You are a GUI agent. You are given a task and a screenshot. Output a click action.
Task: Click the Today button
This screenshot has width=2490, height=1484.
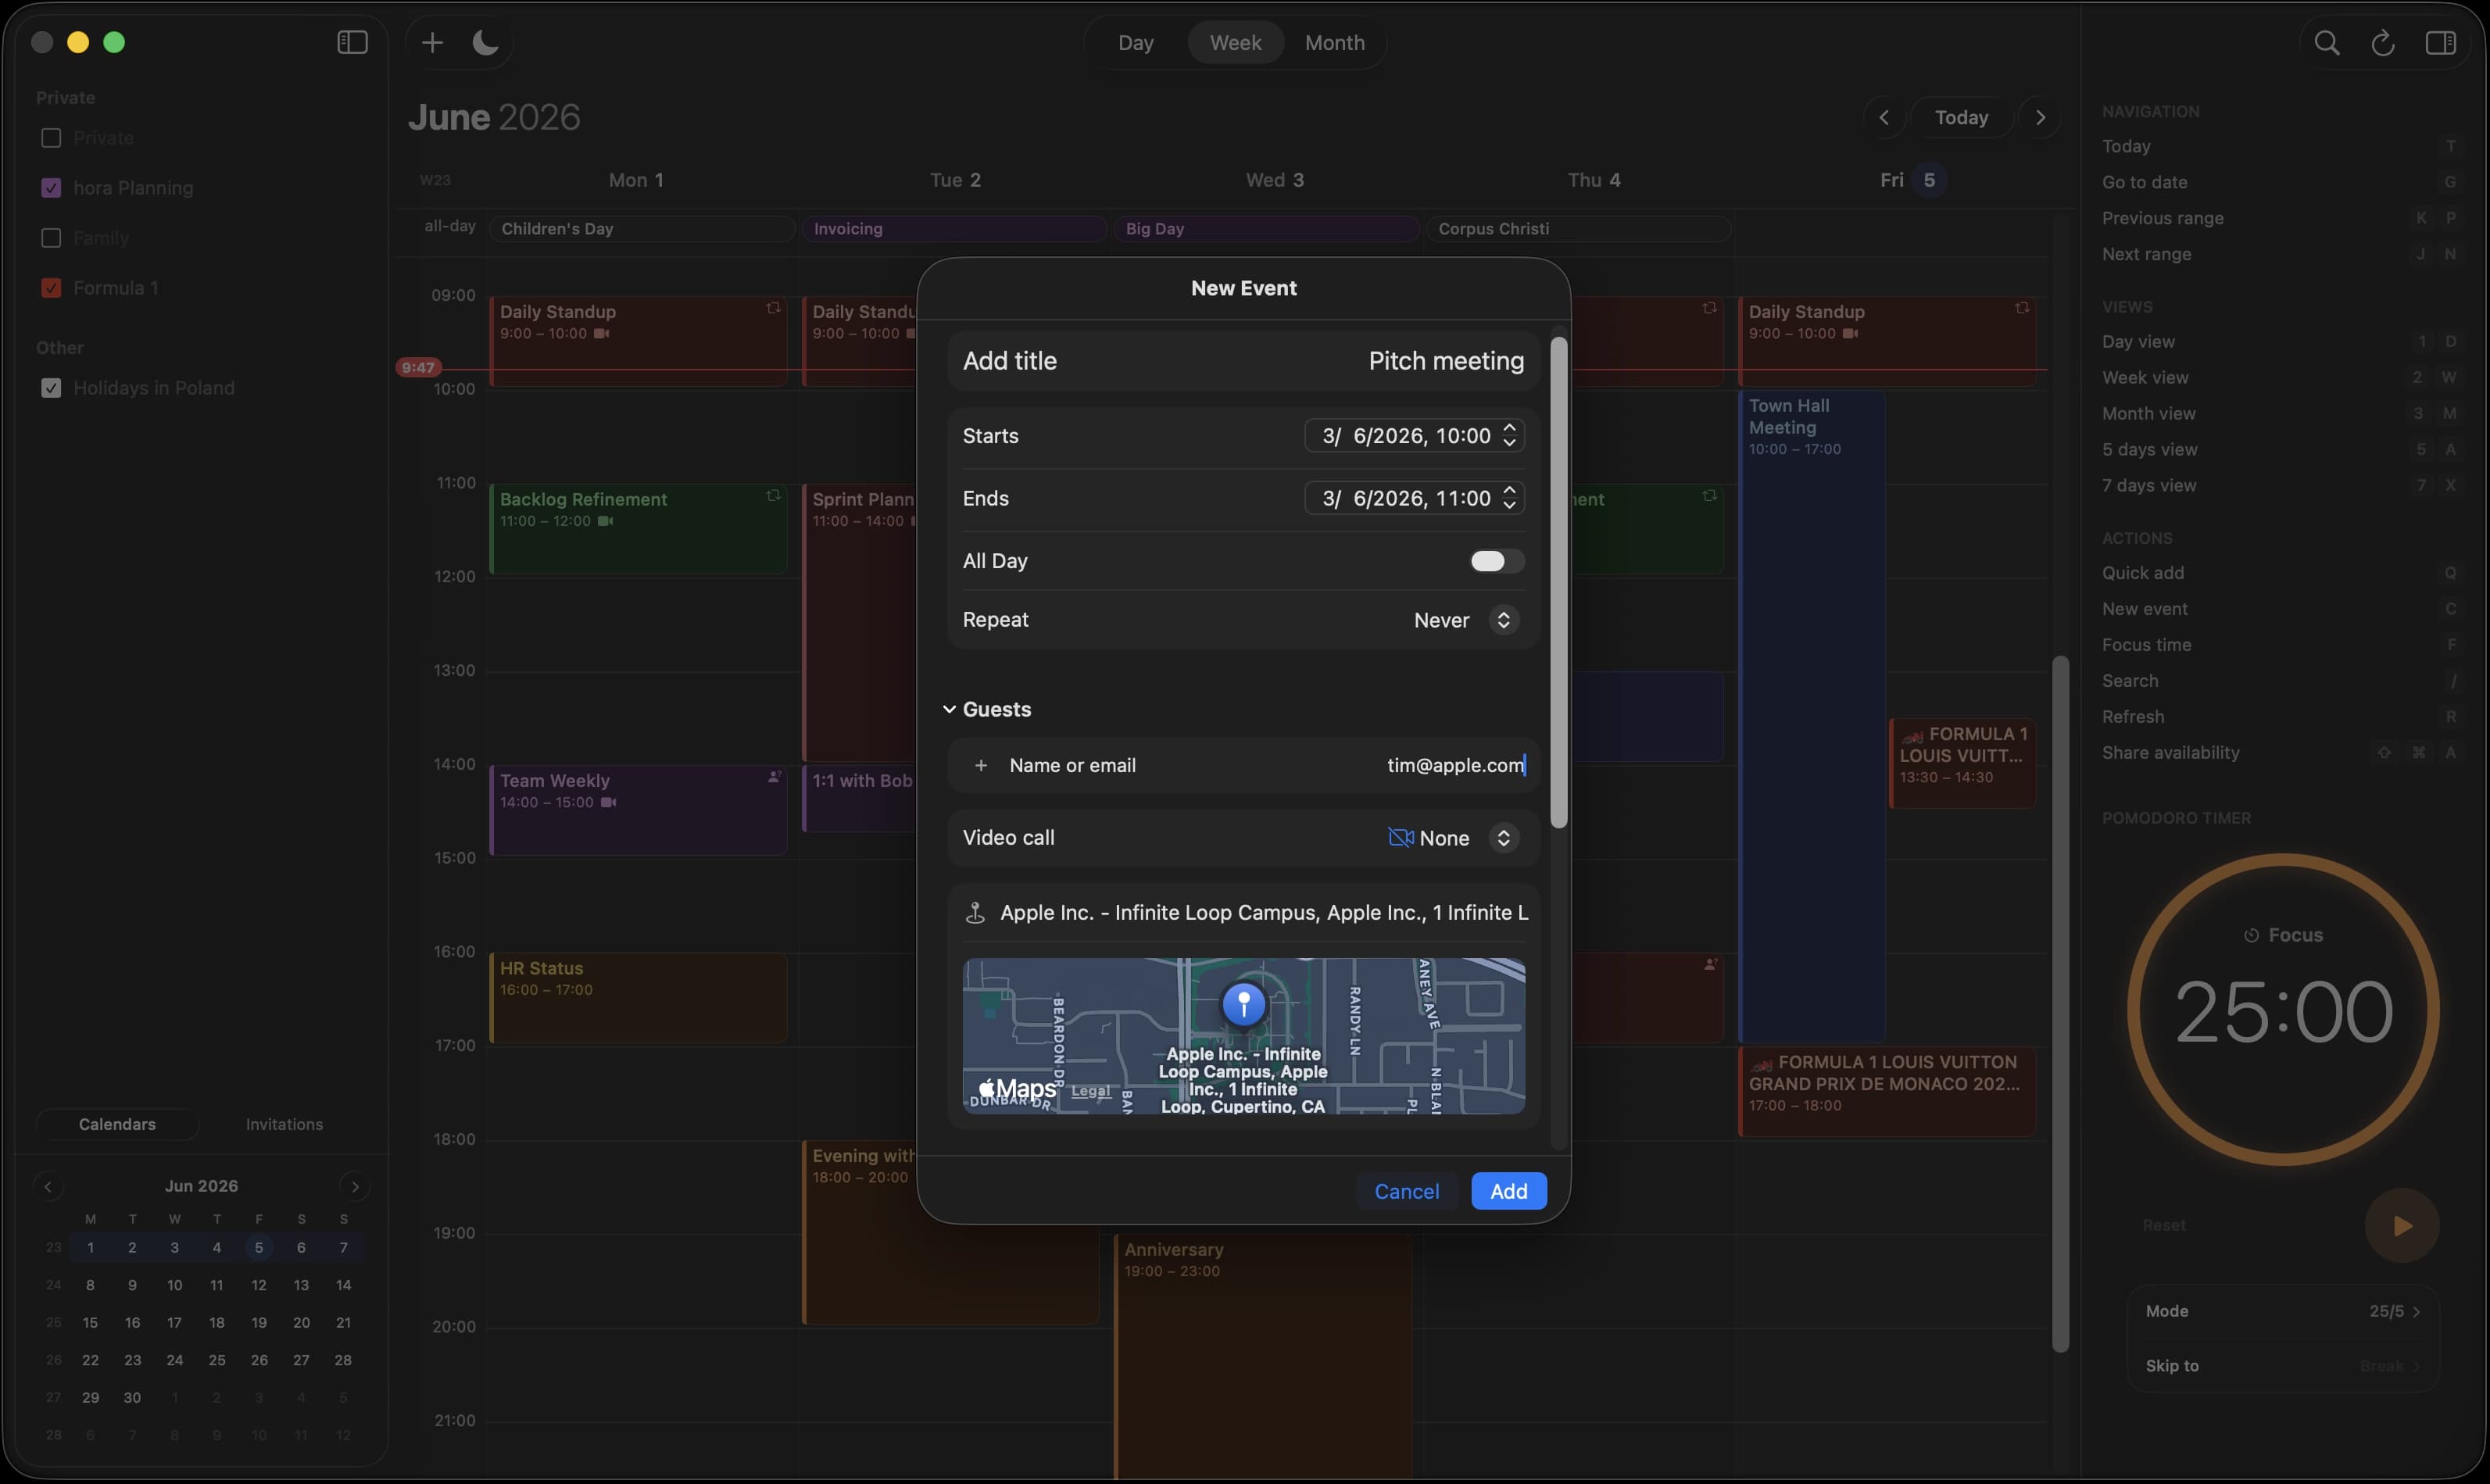[1961, 117]
